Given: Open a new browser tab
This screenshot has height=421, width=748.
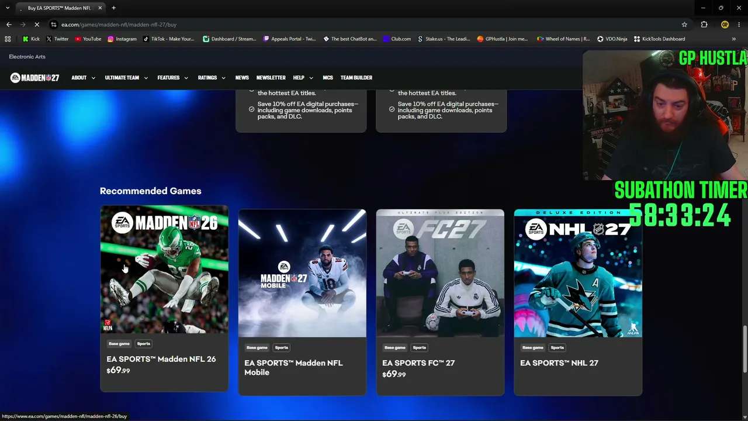Looking at the screenshot, I should [113, 8].
